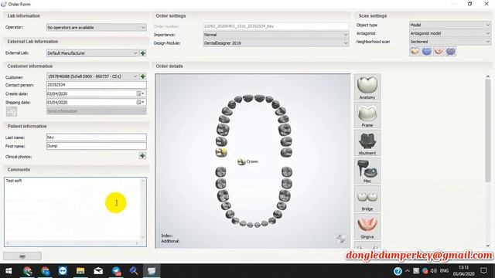Click the Comments box horizontal scrollbar
The image size is (495, 278).
click(72, 243)
